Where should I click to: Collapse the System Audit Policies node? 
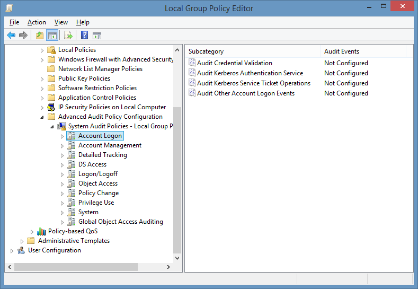(52, 127)
